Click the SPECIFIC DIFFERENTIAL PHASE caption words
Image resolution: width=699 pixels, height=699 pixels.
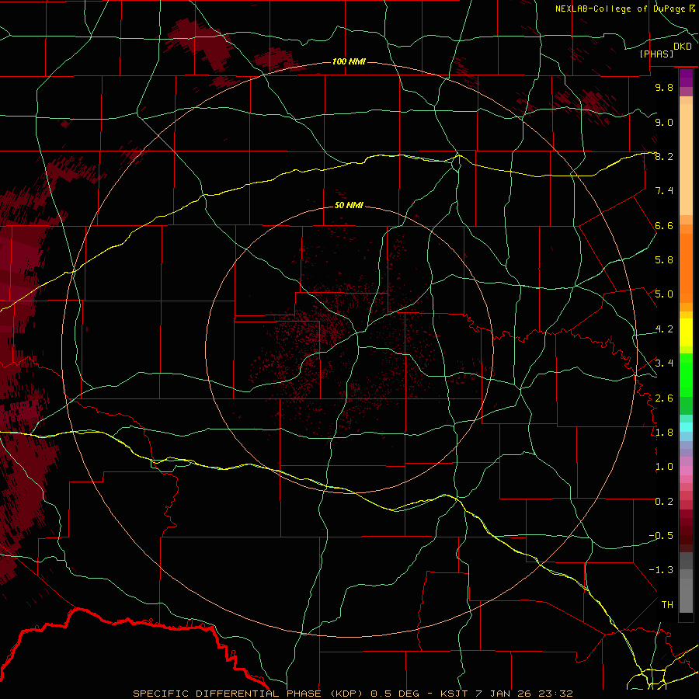pos(227,694)
